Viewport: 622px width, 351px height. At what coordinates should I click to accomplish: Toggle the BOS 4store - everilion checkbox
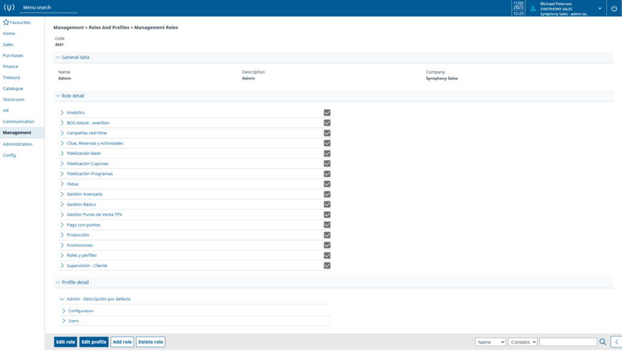point(327,123)
